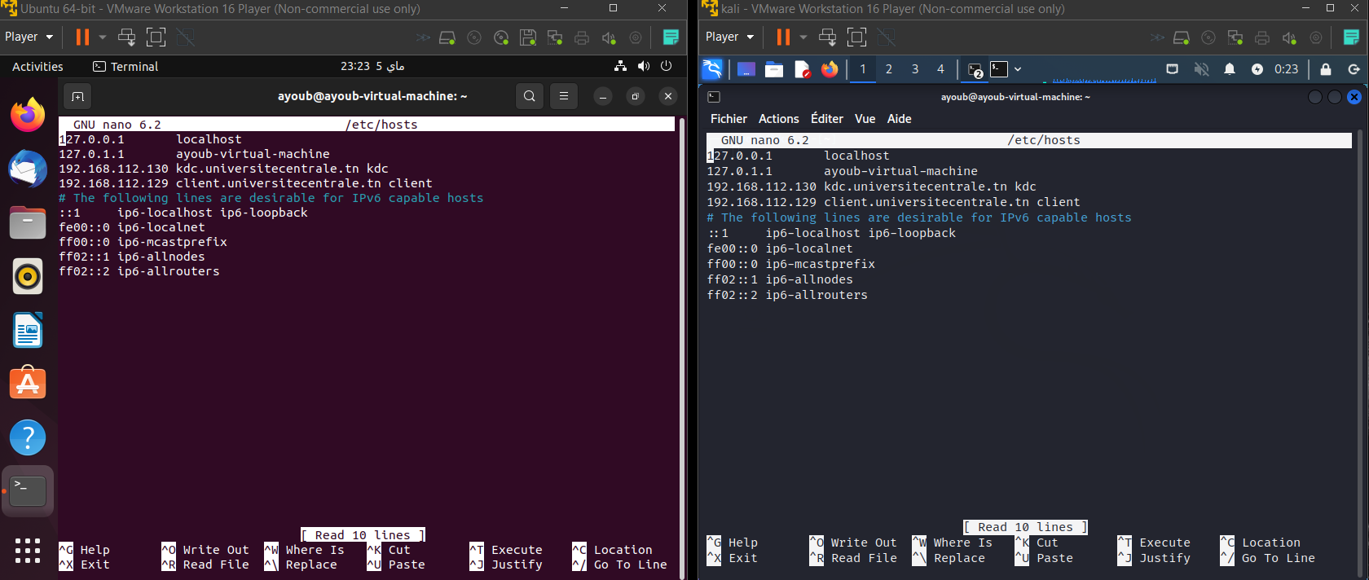Open Ubuntu volume indicator
Image resolution: width=1369 pixels, height=580 pixels.
(x=644, y=66)
